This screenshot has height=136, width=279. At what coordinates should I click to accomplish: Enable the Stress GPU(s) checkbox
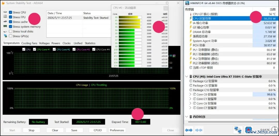11,36
